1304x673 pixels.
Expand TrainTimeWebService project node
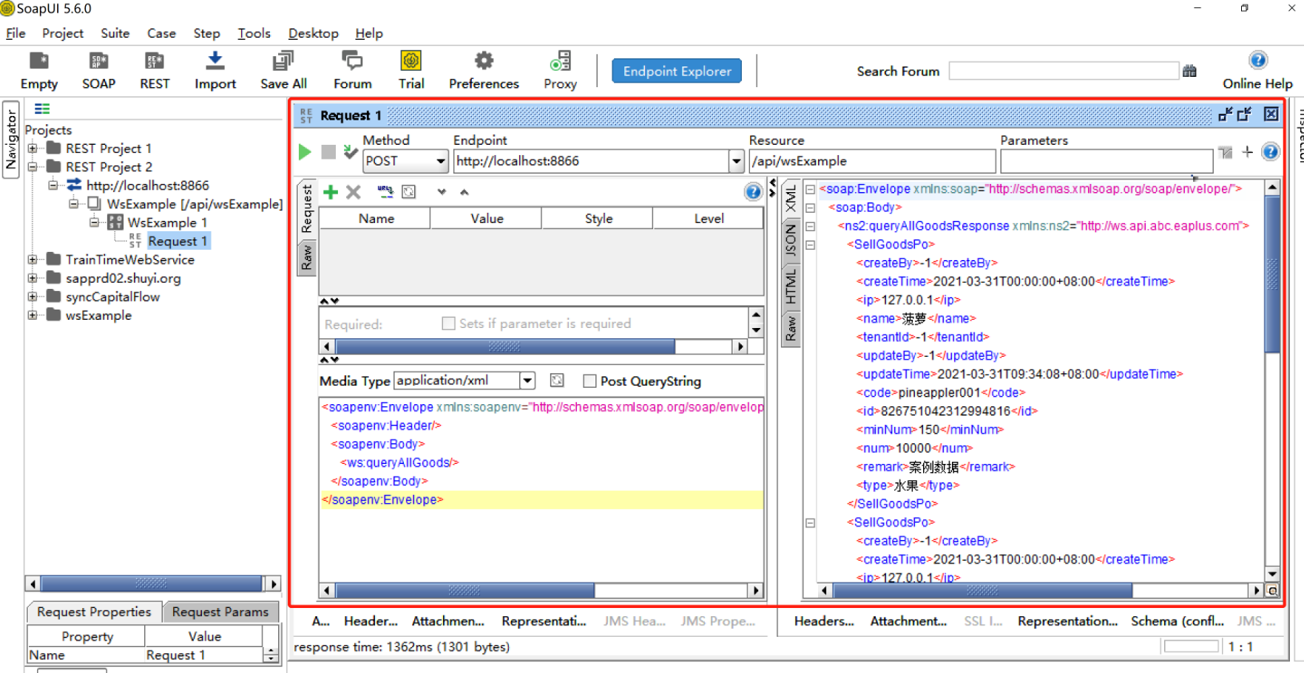click(33, 259)
